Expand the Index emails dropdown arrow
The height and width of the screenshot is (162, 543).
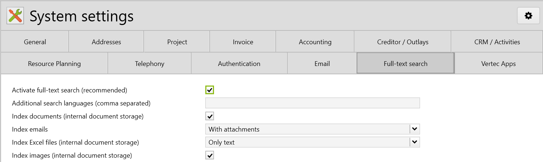[415, 129]
